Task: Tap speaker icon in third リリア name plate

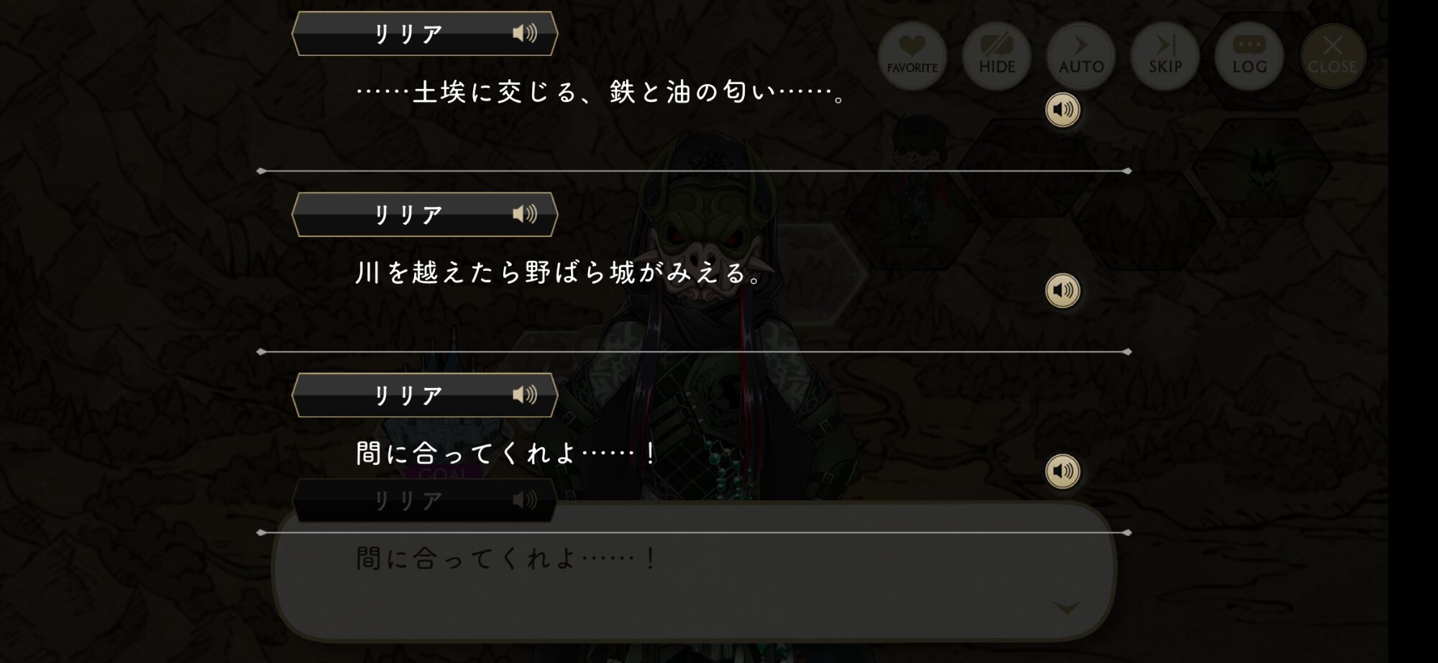Action: pyautogui.click(x=525, y=395)
